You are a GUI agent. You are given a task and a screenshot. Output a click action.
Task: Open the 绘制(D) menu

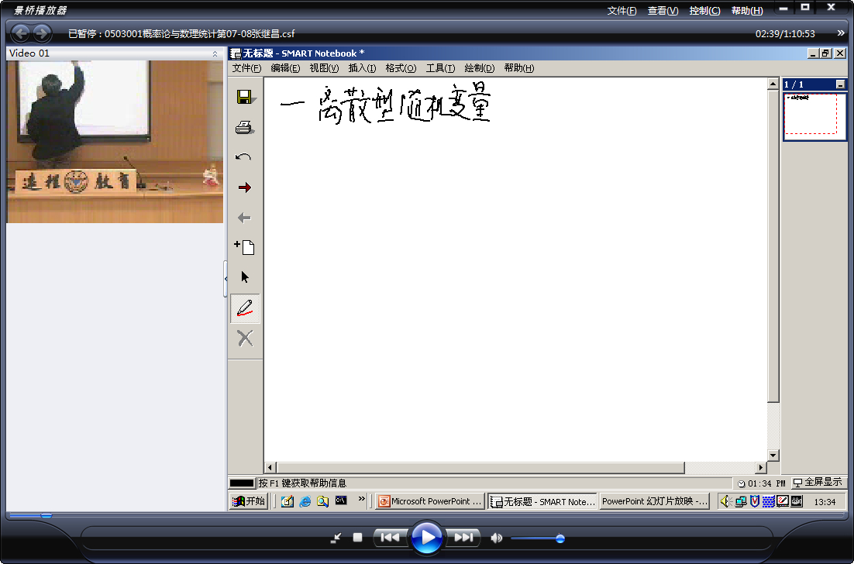(479, 68)
